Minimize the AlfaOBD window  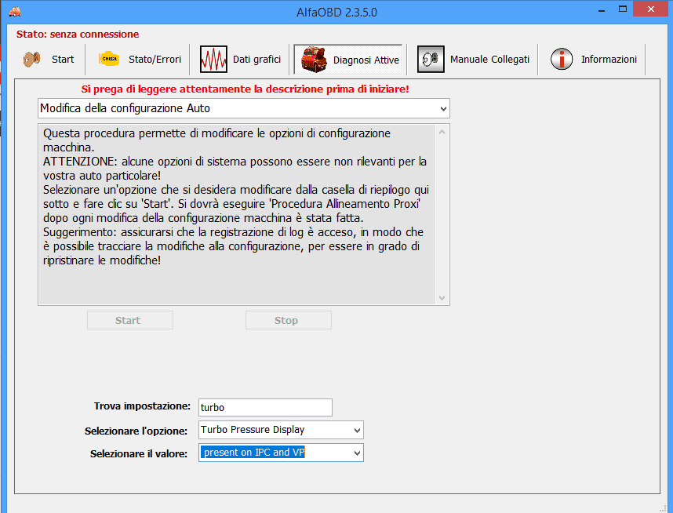pos(602,10)
